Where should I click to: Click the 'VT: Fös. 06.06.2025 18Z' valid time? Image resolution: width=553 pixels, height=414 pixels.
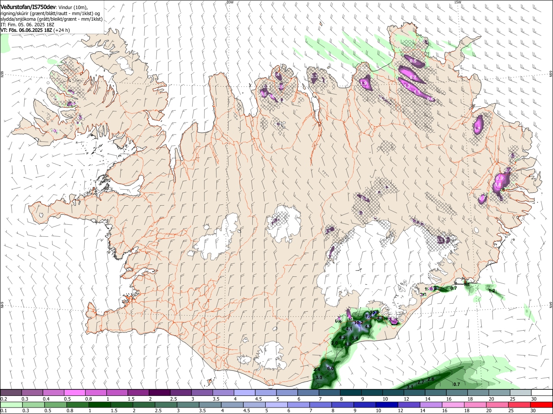coord(26,30)
